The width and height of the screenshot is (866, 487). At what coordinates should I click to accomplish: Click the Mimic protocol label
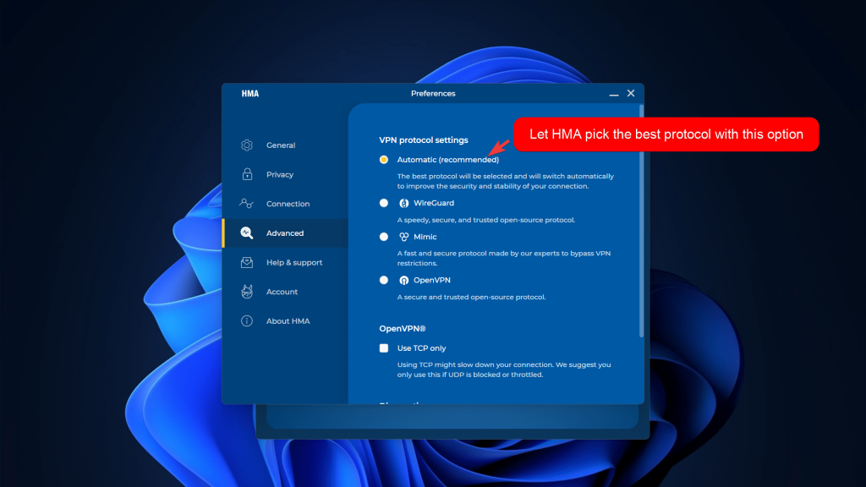coord(425,237)
